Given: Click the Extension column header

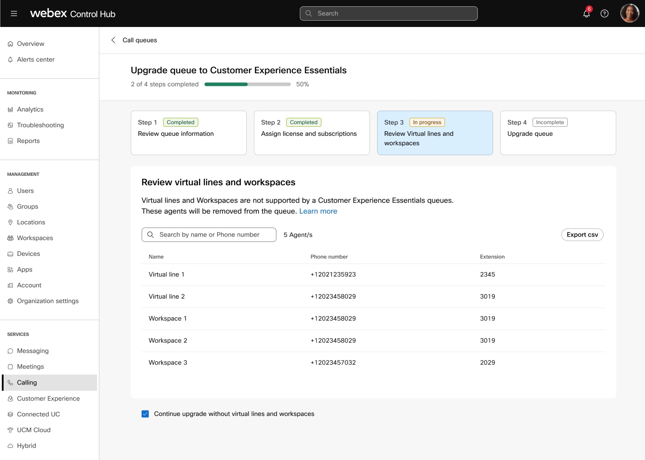Looking at the screenshot, I should click(492, 257).
